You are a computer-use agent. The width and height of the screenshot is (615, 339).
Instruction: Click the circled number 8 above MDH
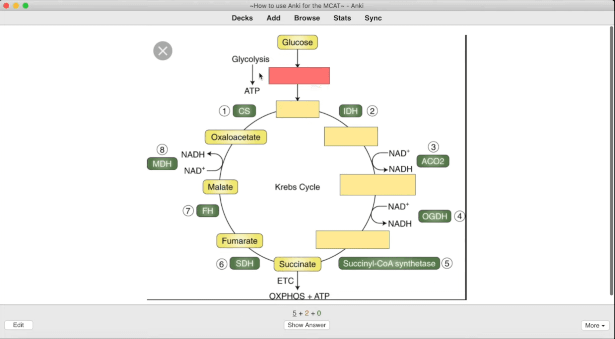coord(162,149)
